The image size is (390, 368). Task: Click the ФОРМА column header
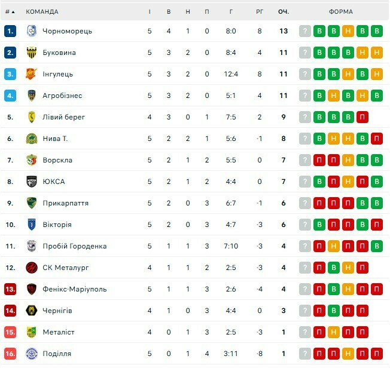point(341,12)
